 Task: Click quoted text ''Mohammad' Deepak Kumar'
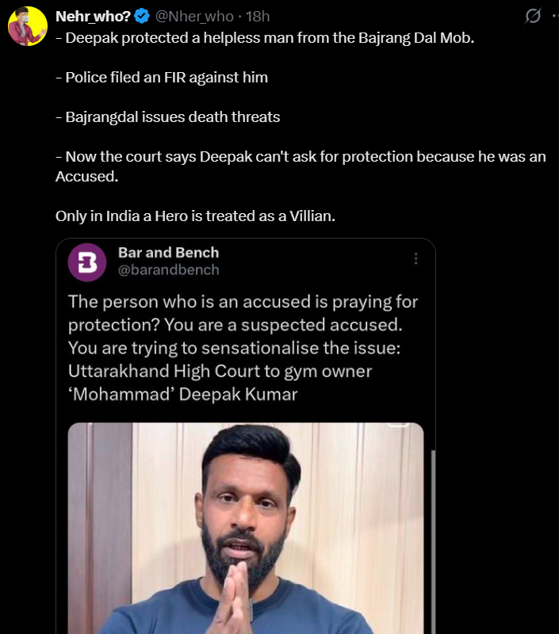point(182,394)
